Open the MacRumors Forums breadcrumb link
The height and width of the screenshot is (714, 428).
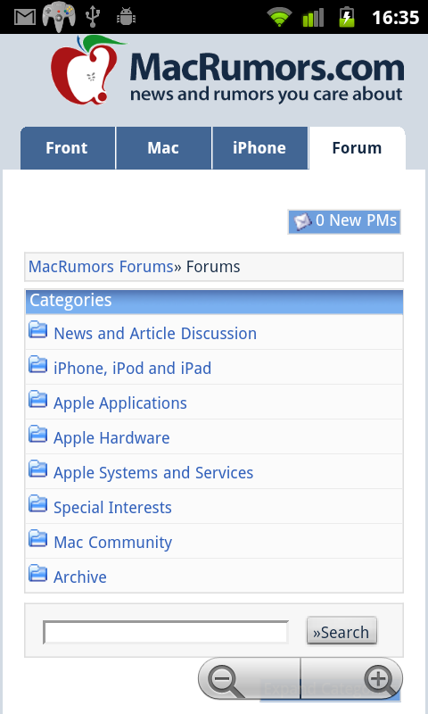[101, 266]
